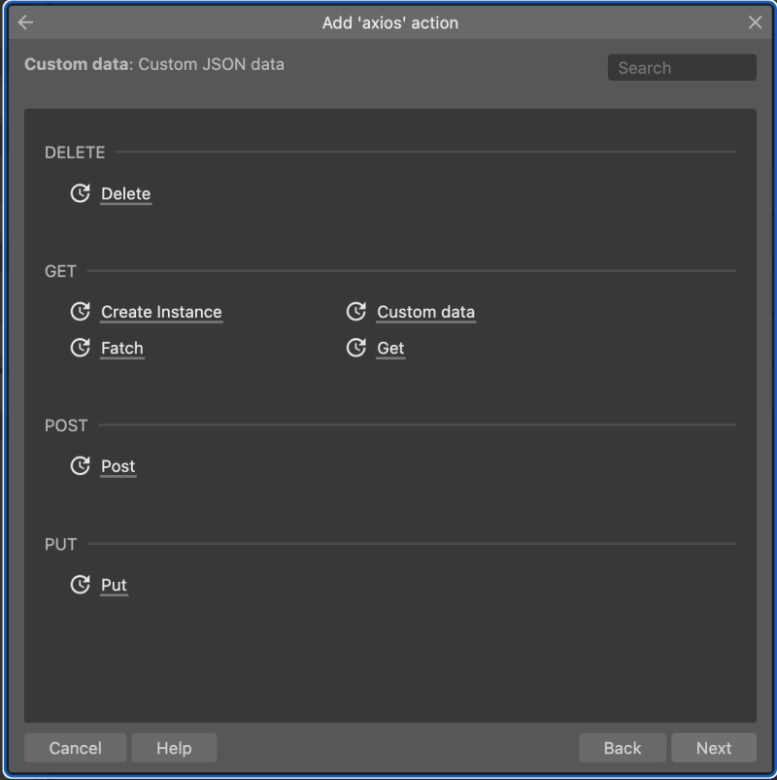Click the icon beside Fatch action
This screenshot has height=780, width=777.
tap(80, 347)
